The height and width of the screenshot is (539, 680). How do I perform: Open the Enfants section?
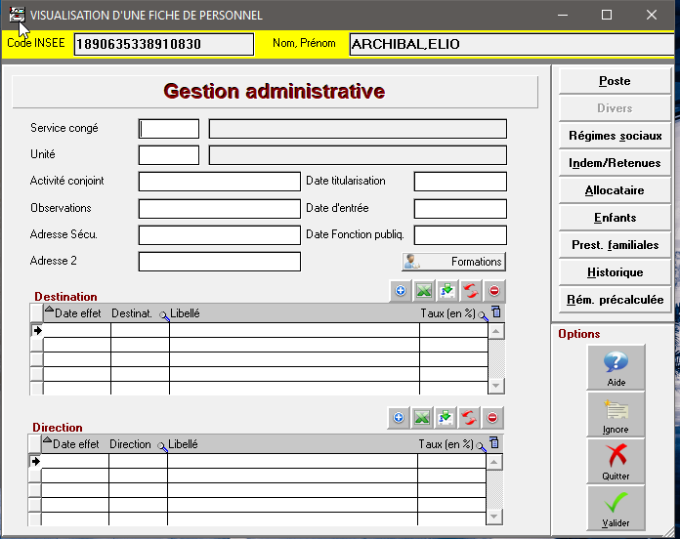pos(615,218)
